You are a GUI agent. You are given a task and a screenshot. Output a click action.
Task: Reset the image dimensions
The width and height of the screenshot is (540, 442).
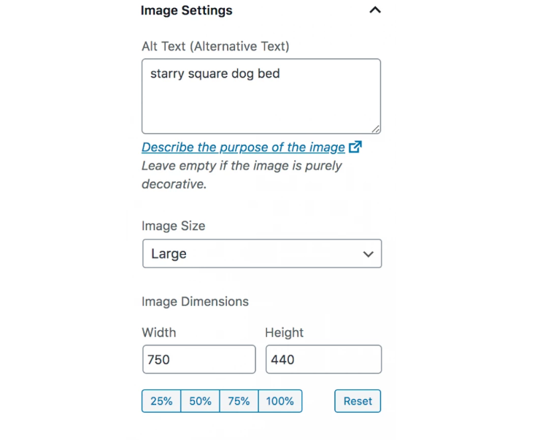(358, 401)
